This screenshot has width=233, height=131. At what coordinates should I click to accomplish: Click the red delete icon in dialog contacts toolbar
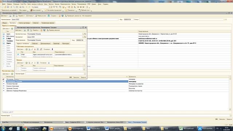click(35, 49)
